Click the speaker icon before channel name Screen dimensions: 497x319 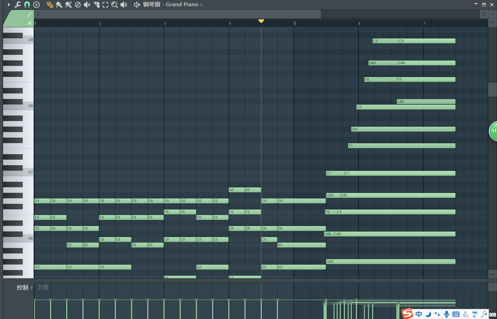click(x=137, y=4)
